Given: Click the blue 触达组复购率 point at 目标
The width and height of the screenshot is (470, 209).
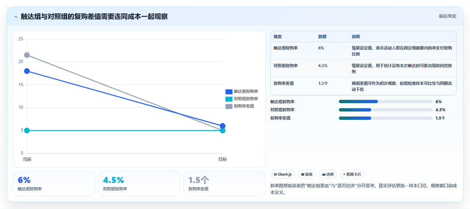Looking at the screenshot, I should 223,126.
